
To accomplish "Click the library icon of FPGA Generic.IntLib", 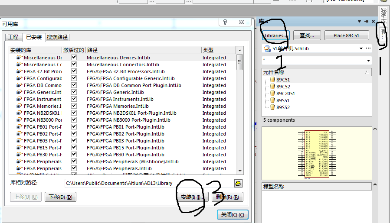I will tap(19, 92).
